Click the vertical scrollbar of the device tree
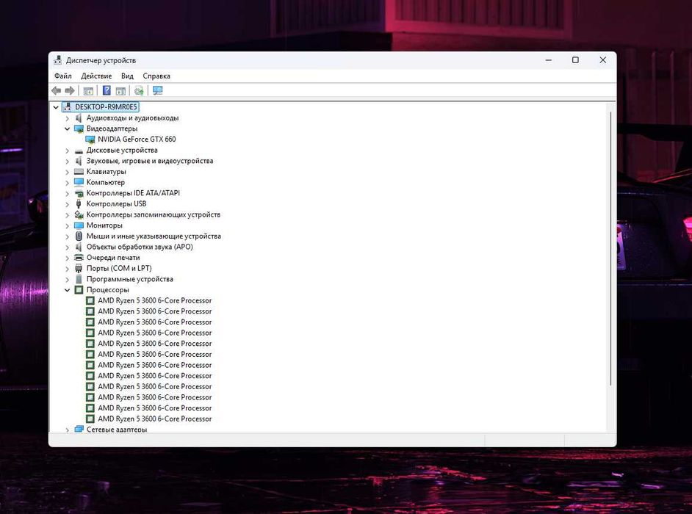Screen dimensions: 692x514 coord(610,249)
